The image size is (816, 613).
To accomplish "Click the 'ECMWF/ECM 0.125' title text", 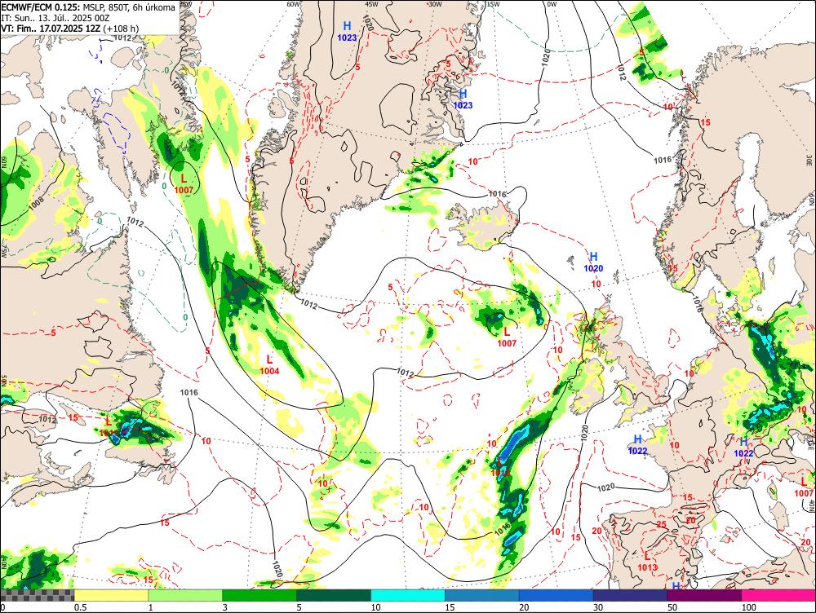I will pyautogui.click(x=41, y=8).
